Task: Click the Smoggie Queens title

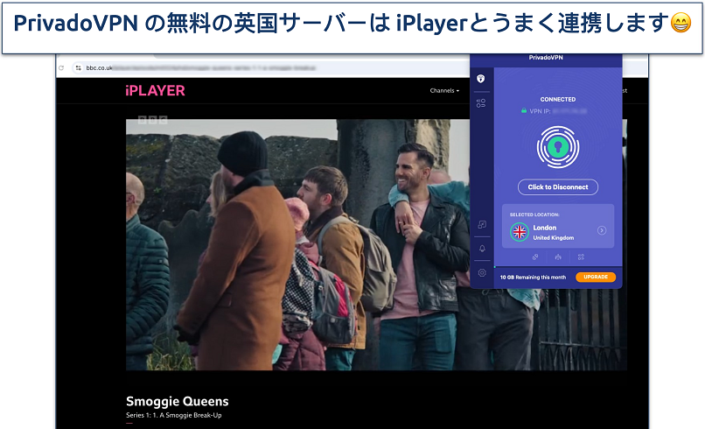Action: pyautogui.click(x=177, y=402)
